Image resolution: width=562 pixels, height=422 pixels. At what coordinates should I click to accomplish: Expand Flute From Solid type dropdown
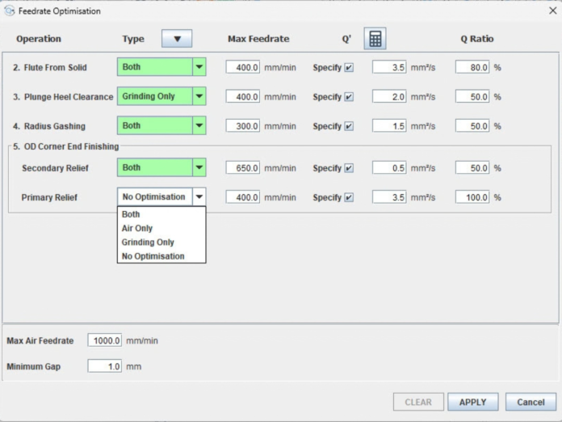click(x=199, y=67)
